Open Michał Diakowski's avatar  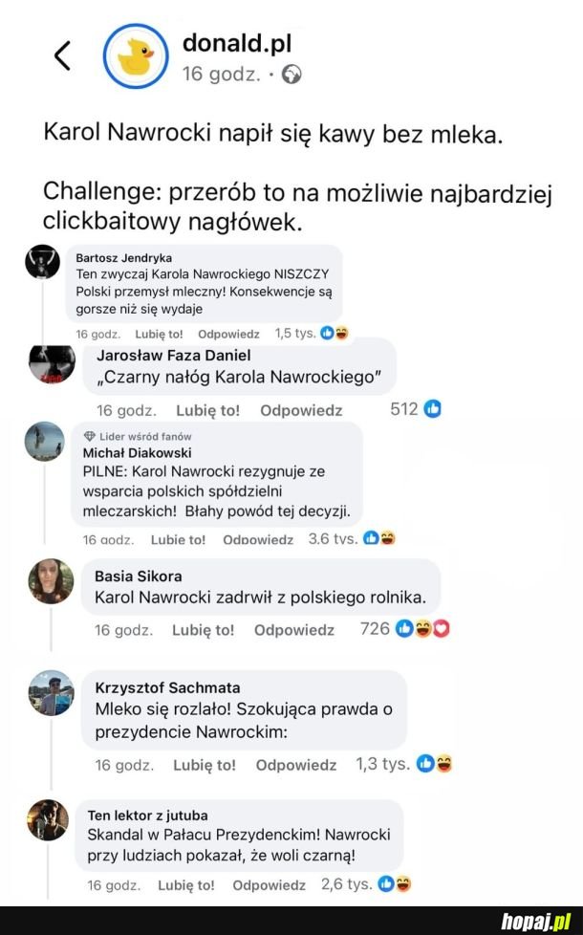coord(44,444)
